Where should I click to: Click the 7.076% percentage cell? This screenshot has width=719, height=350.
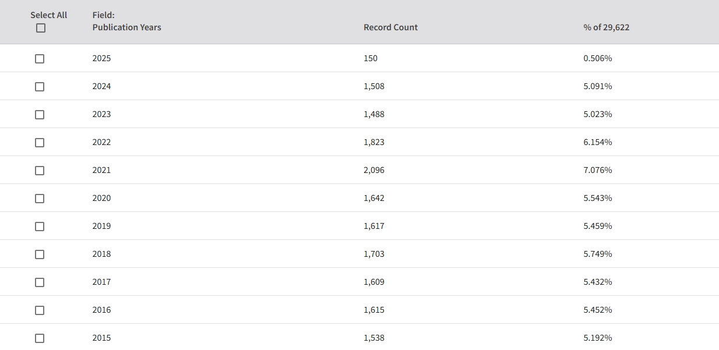598,170
